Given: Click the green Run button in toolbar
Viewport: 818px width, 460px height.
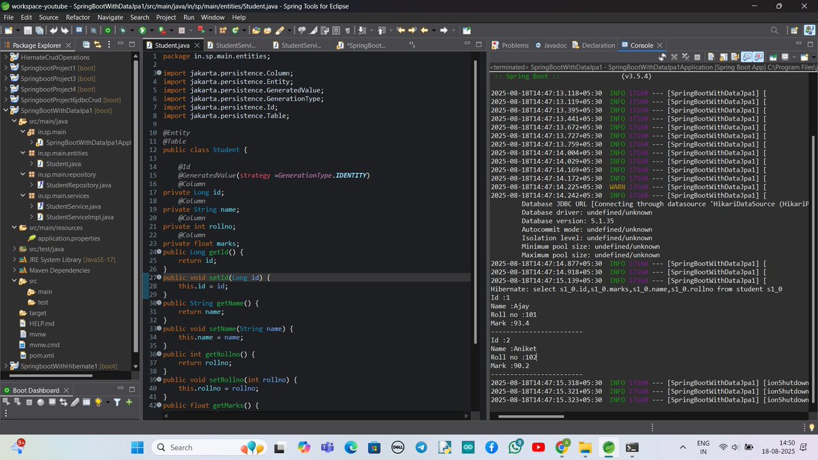Looking at the screenshot, I should [142, 30].
